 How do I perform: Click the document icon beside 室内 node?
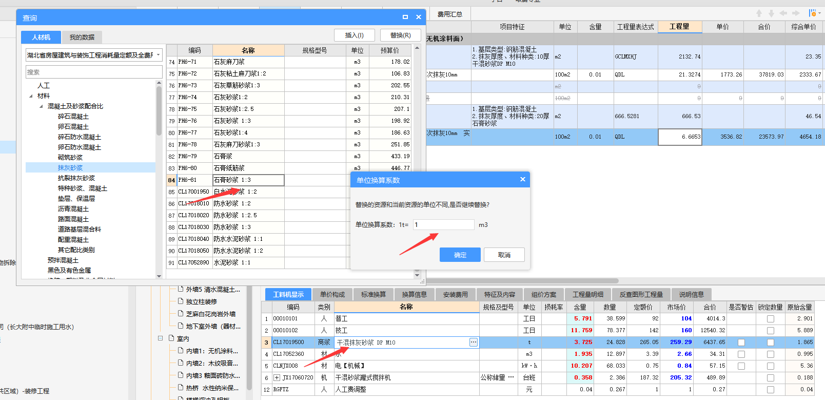click(171, 338)
